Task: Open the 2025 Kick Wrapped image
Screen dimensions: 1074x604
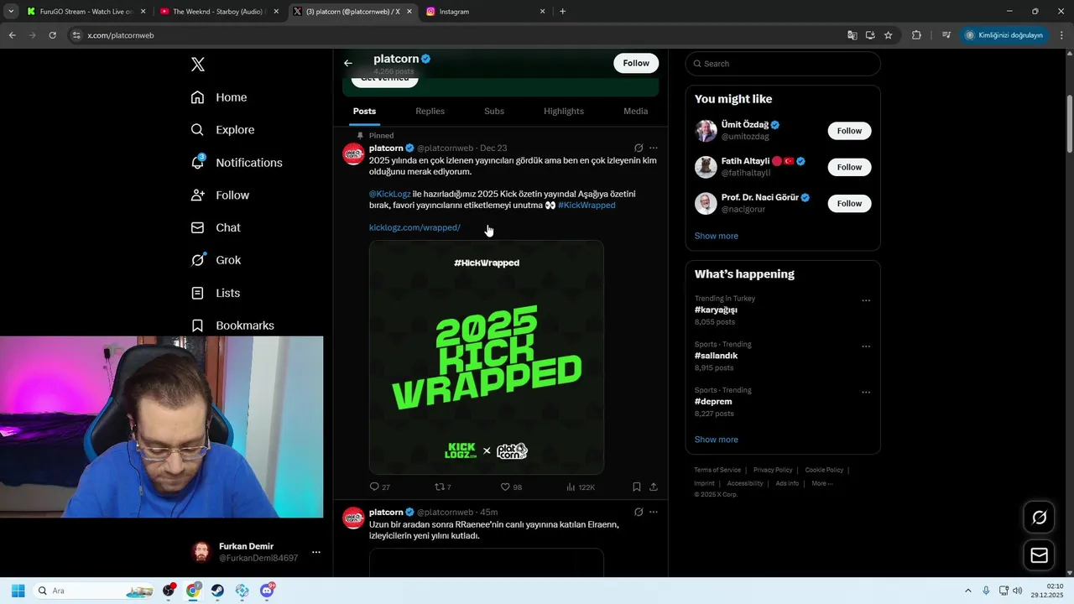Action: coord(487,357)
